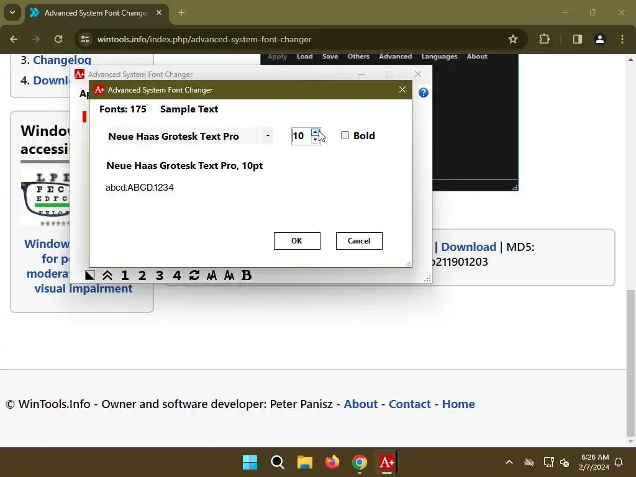Open the font name dropdown
This screenshot has width=636, height=477.
[x=268, y=136]
